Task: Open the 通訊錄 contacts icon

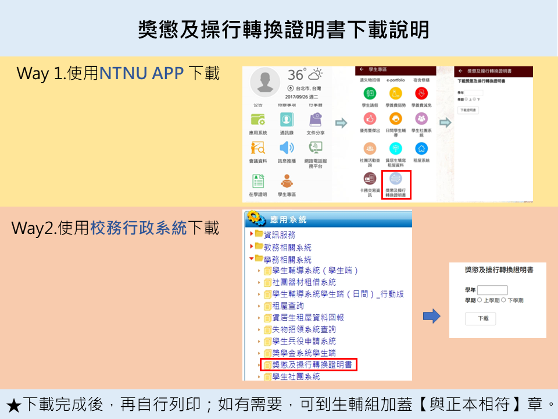Action: tap(287, 120)
